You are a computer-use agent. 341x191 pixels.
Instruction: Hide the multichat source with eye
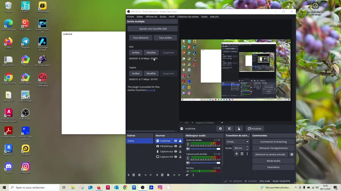click(x=176, y=141)
